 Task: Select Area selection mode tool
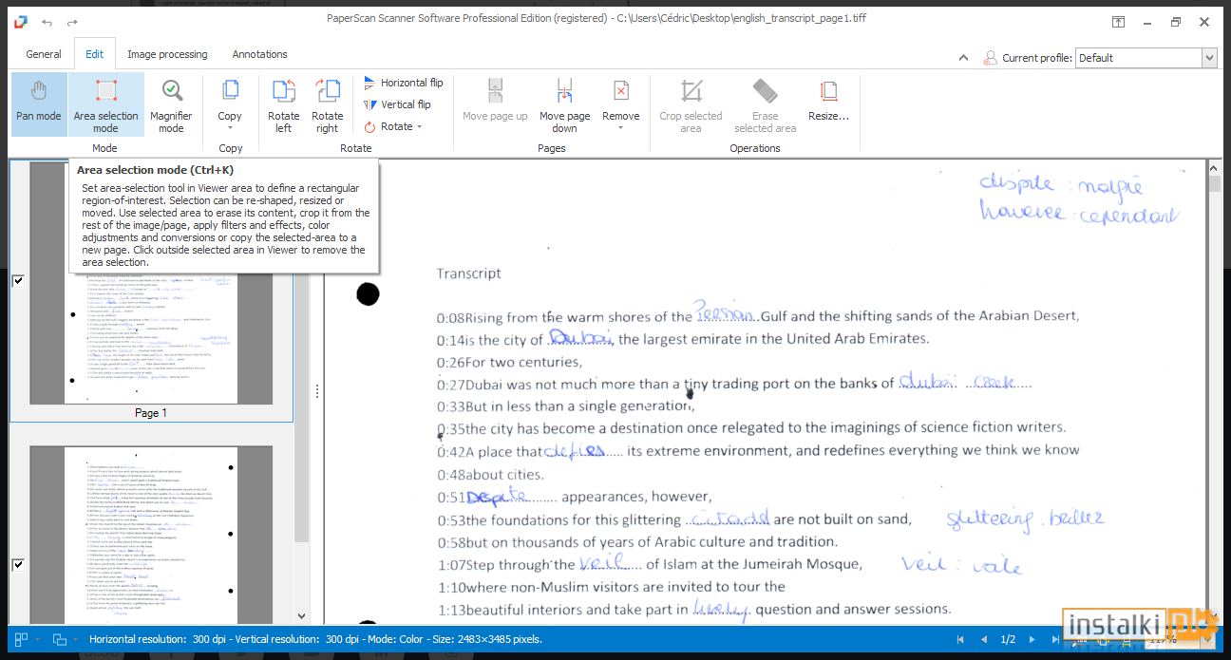click(105, 104)
